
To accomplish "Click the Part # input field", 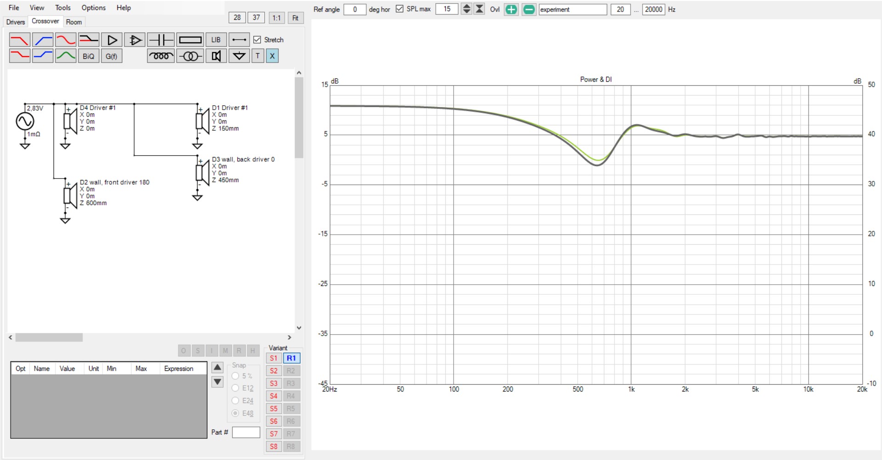I will tap(246, 432).
